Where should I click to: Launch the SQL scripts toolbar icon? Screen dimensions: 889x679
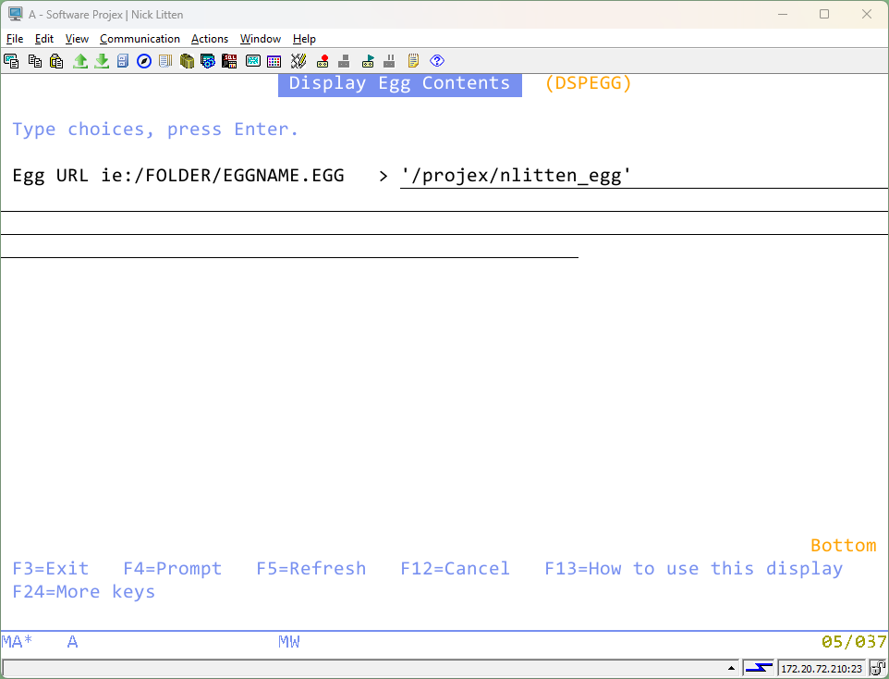tap(229, 61)
